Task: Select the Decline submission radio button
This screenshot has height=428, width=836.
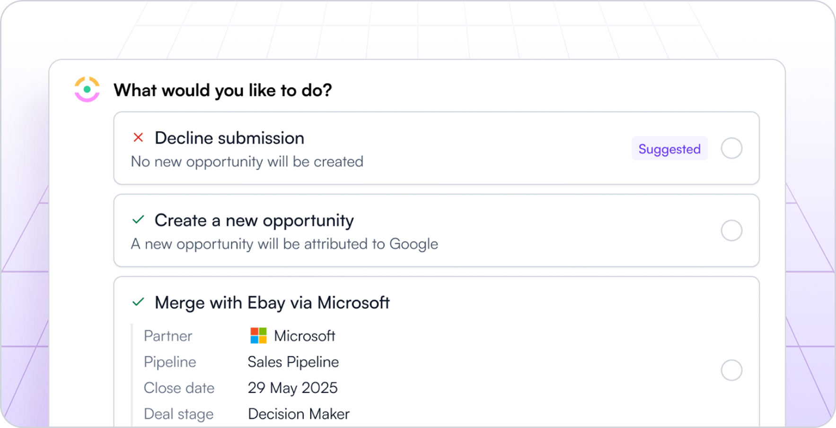Action: [x=731, y=148]
